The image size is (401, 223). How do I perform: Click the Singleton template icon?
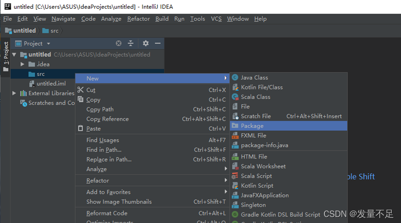pos(235,205)
